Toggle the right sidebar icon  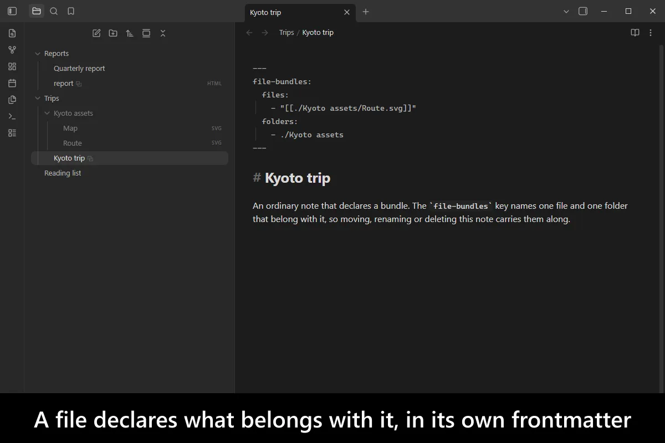[x=583, y=11]
